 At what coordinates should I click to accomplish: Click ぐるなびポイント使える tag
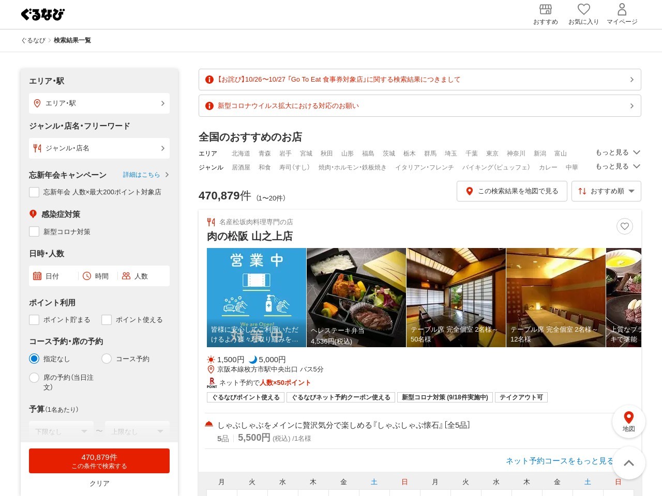[x=246, y=397]
